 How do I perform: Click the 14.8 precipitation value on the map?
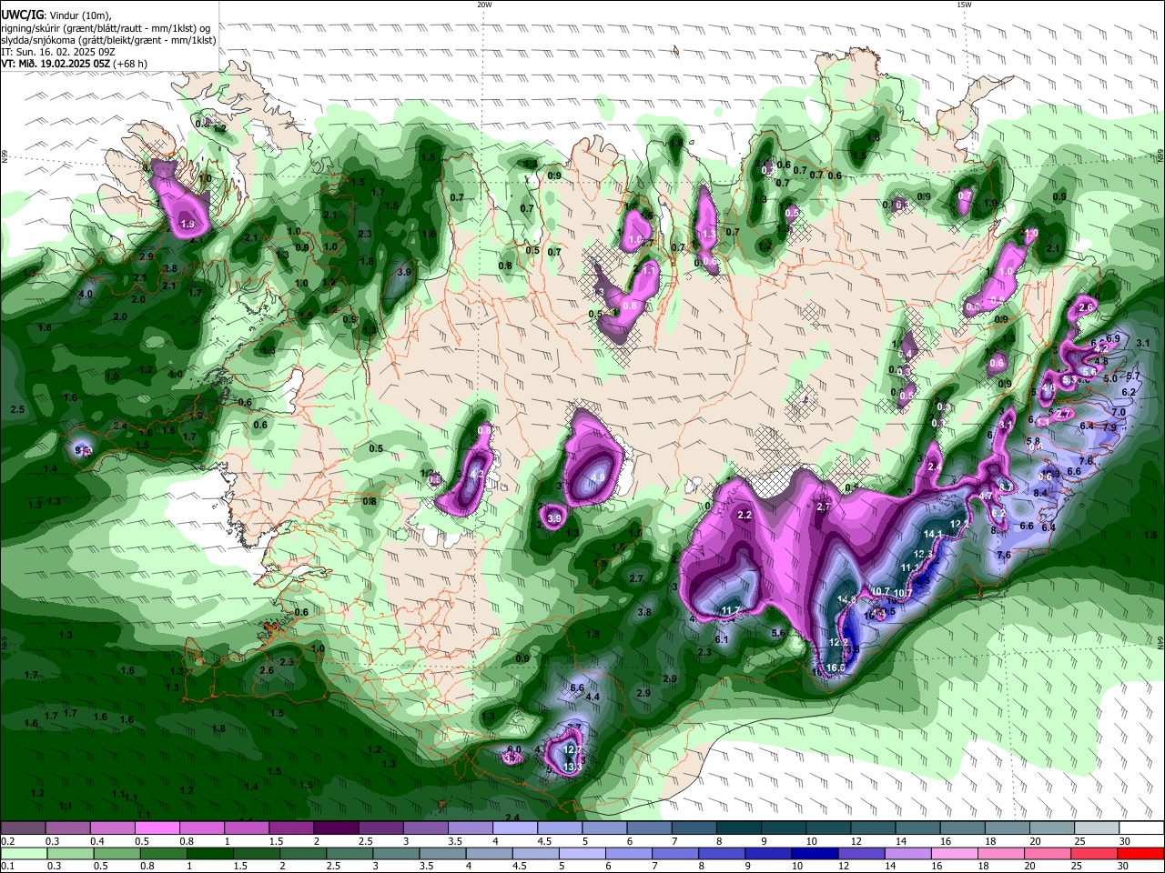846,600
